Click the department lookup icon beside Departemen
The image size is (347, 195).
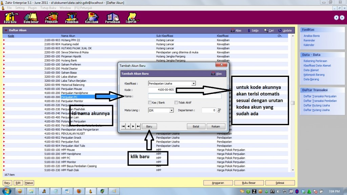[x=219, y=110]
